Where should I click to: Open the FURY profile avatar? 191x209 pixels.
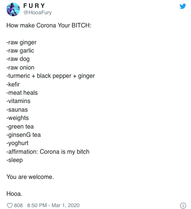point(13,9)
